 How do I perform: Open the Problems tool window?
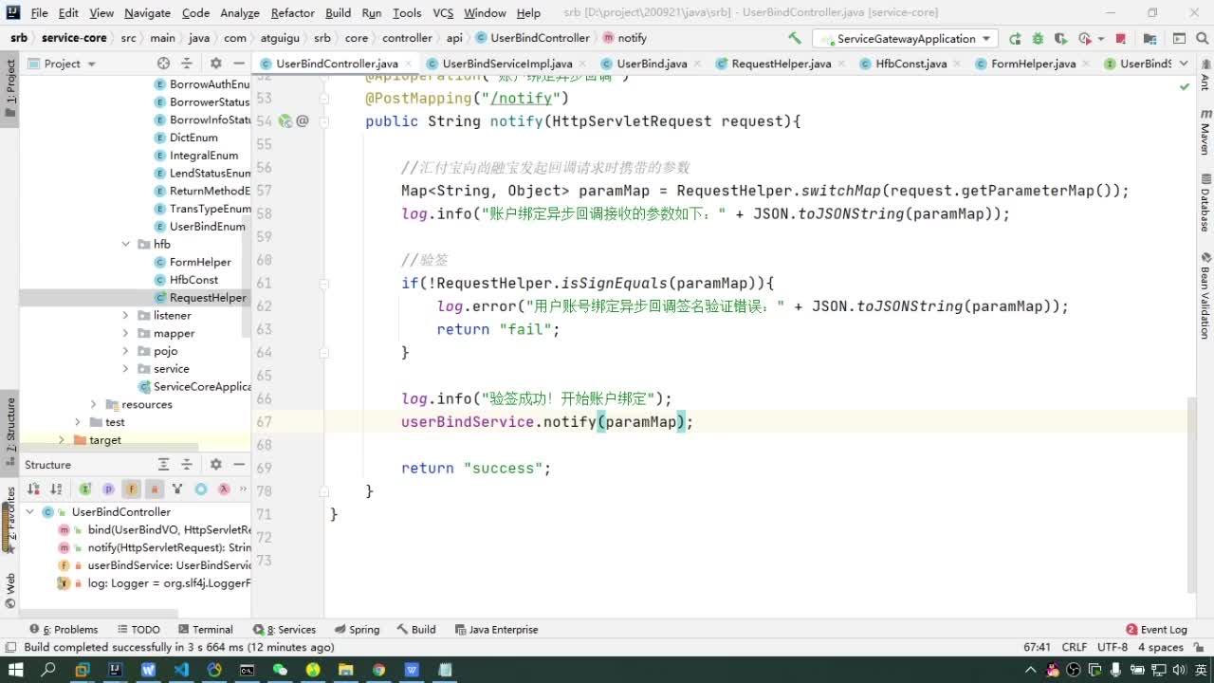(x=64, y=629)
